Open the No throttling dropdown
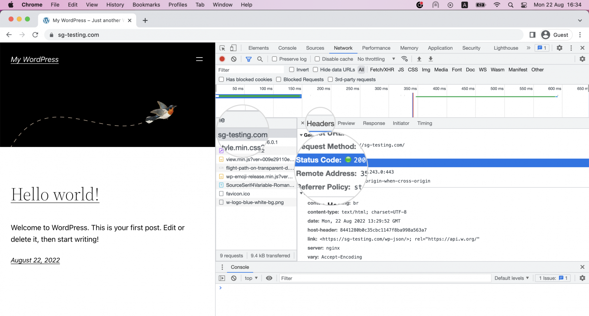The width and height of the screenshot is (589, 316). 376,59
